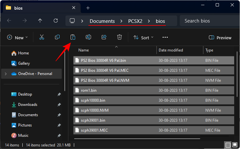This screenshot has height=149, width=240.
Task: Open Pictures quick access folder
Action: tap(25, 125)
